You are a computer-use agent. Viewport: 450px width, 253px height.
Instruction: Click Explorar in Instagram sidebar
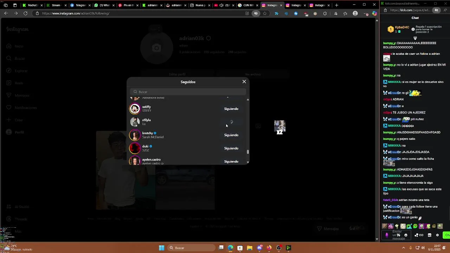tap(17, 71)
